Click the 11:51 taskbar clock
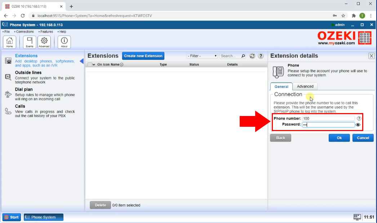Screen dimensions: 377x223 pos(369,217)
